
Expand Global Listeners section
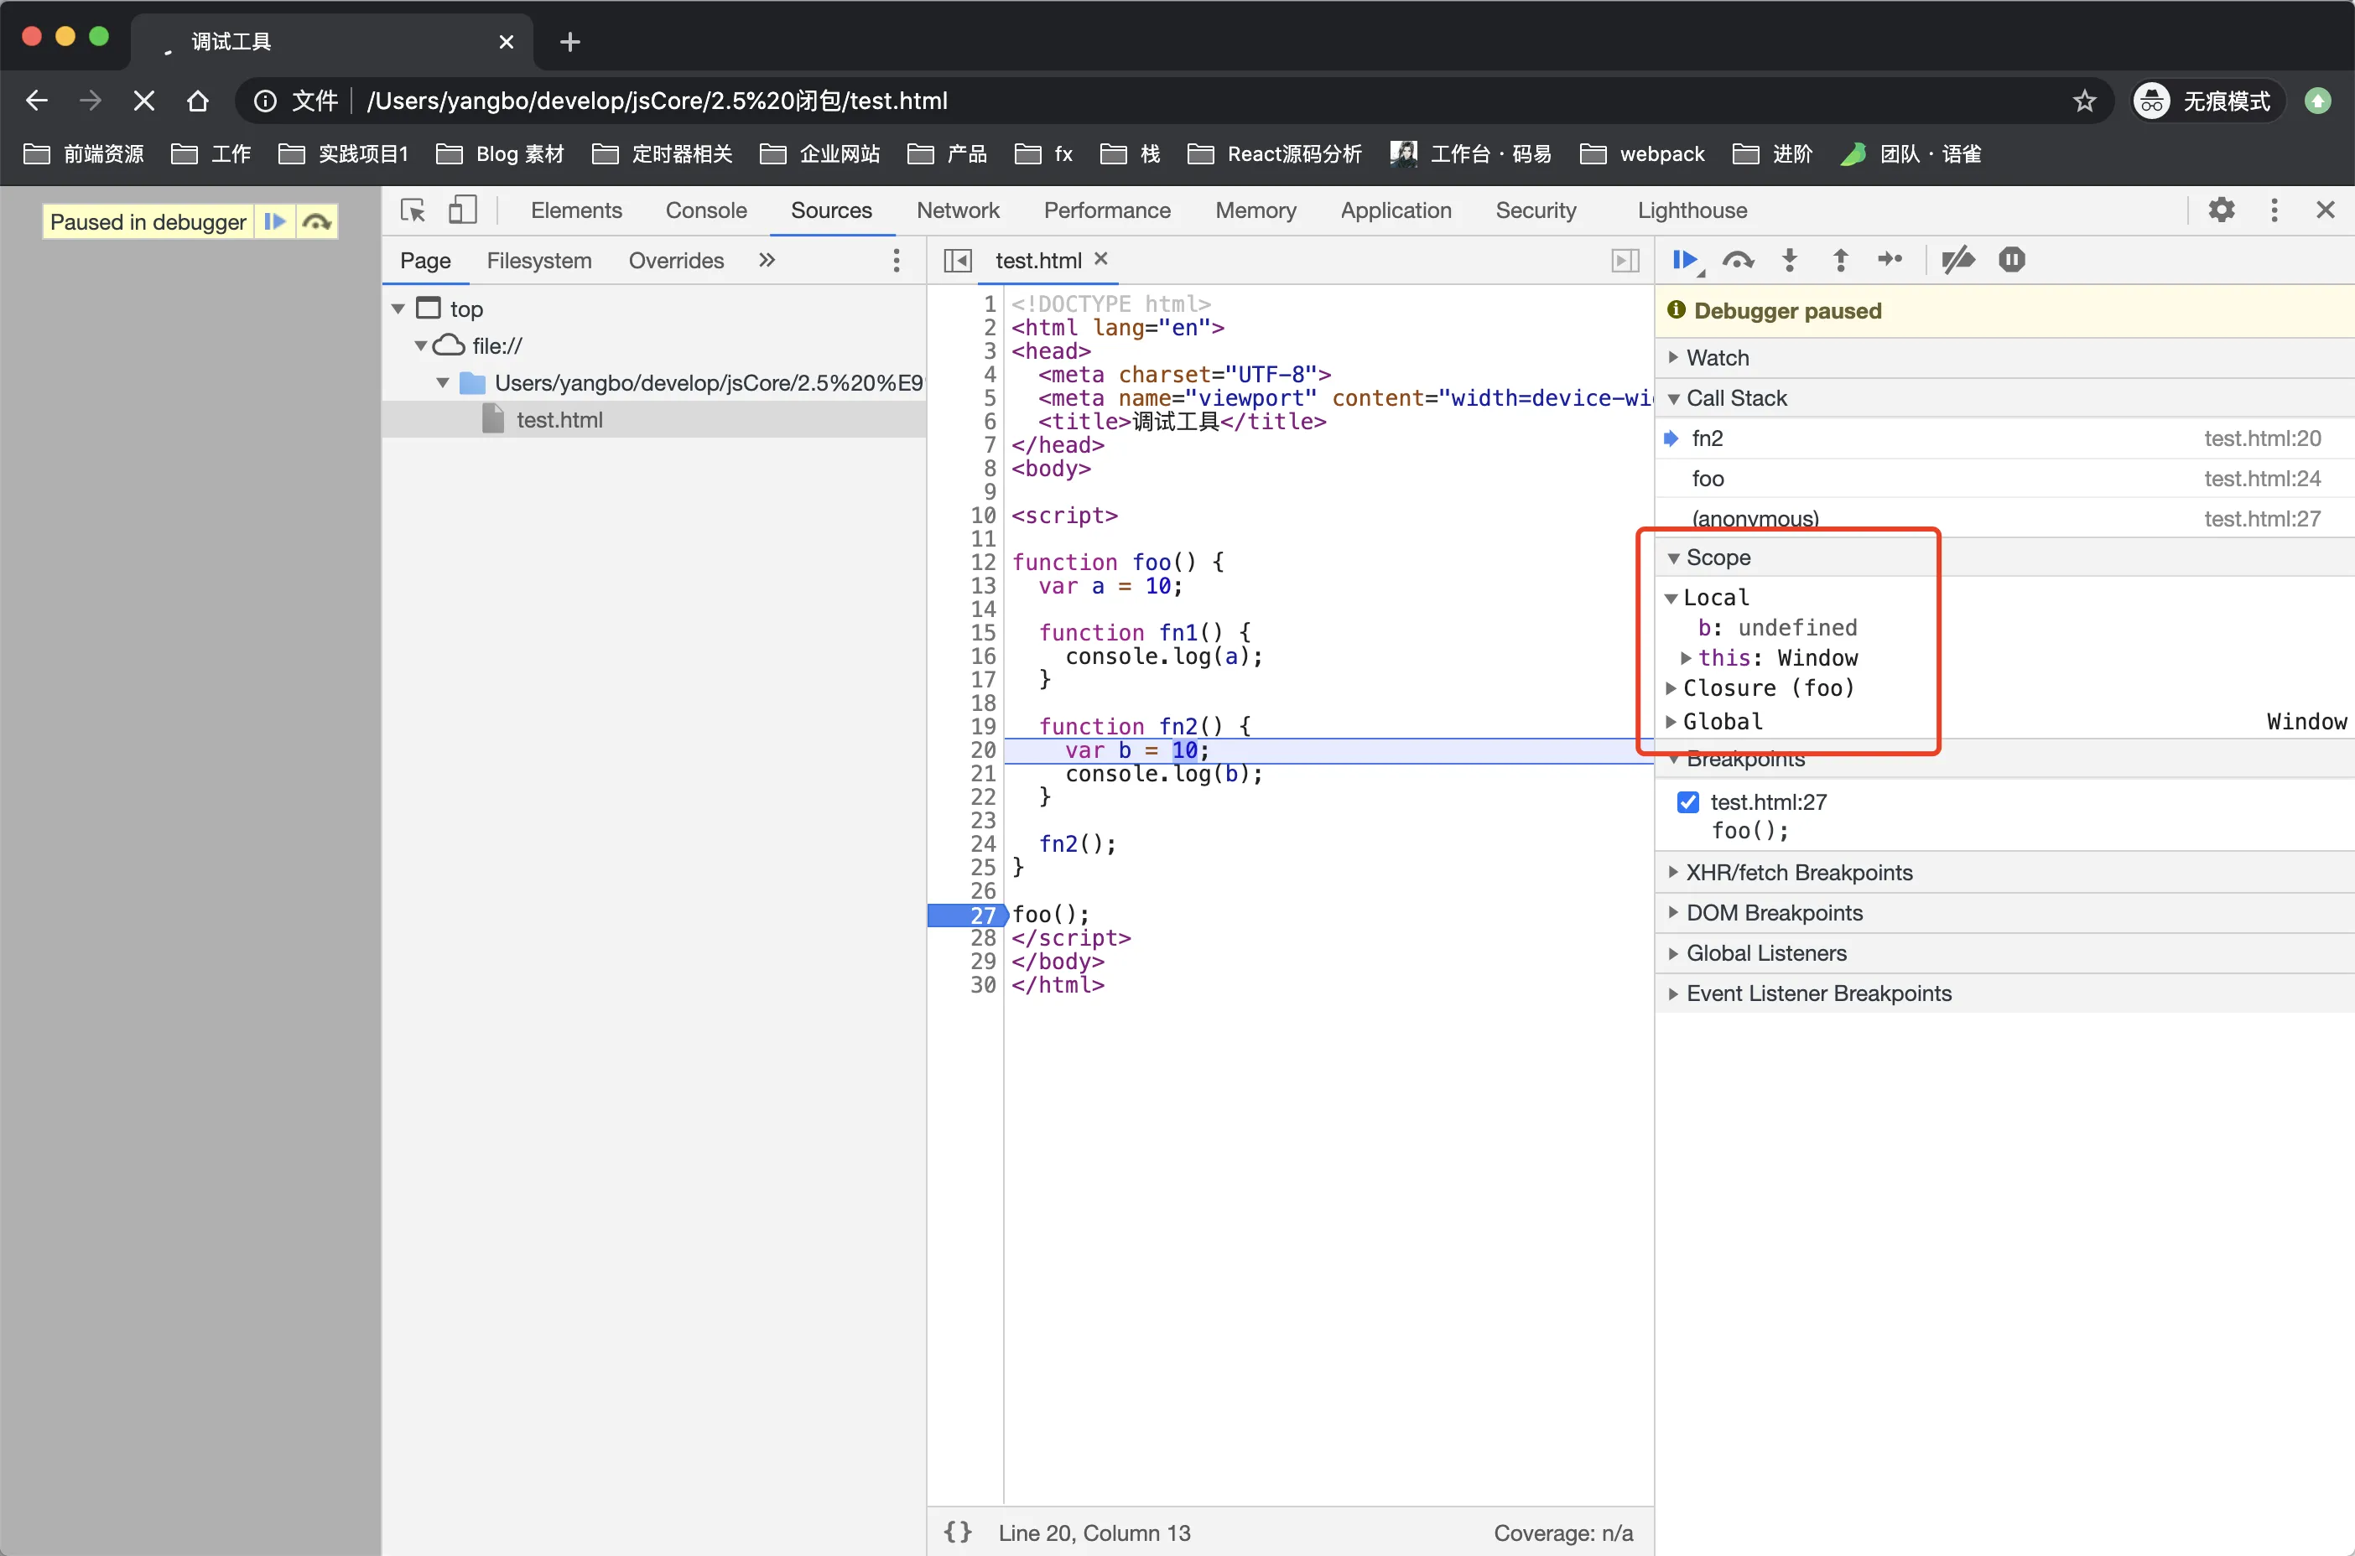2004,952
